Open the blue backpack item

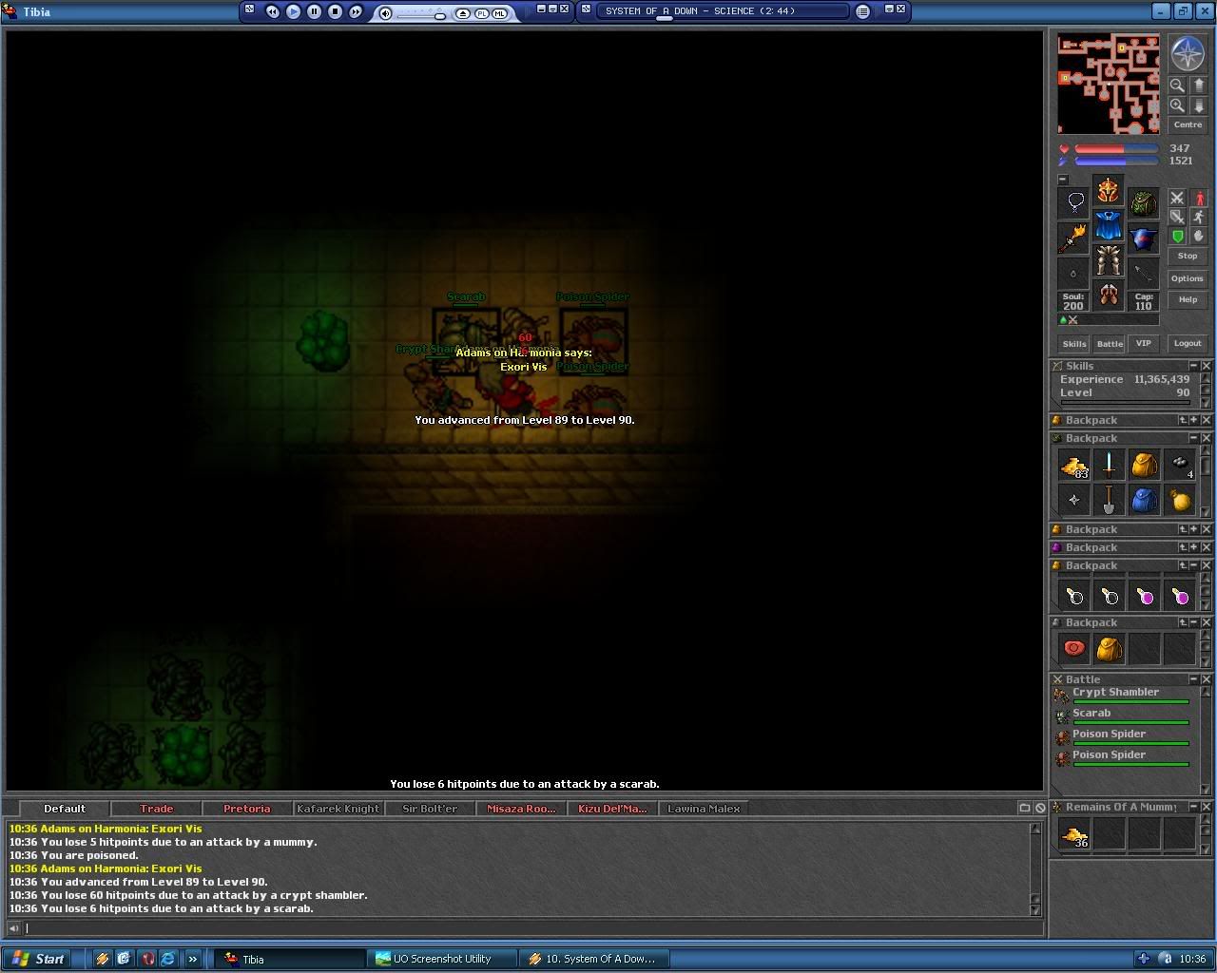(x=1144, y=500)
